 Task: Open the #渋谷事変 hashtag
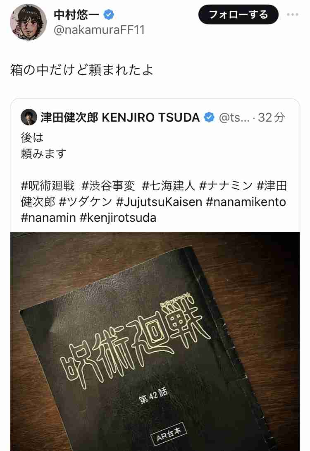(108, 186)
